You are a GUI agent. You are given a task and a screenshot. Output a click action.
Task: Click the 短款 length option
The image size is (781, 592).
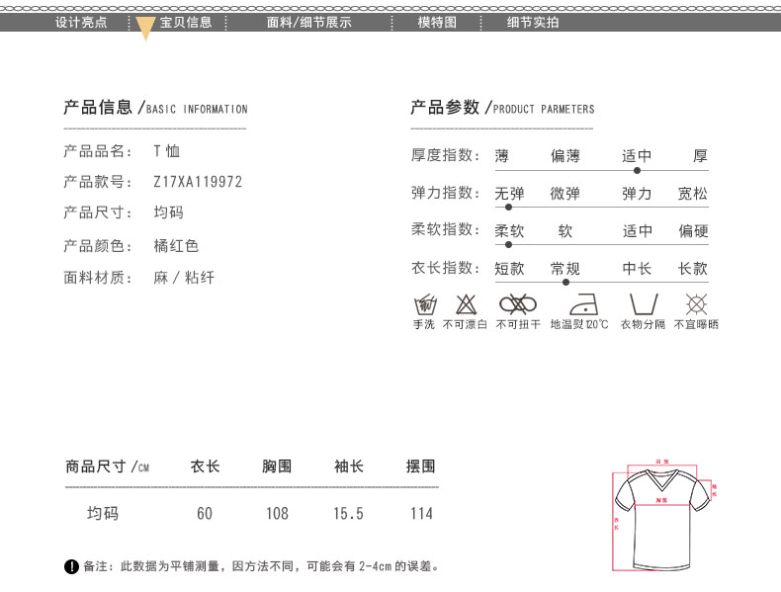point(509,269)
